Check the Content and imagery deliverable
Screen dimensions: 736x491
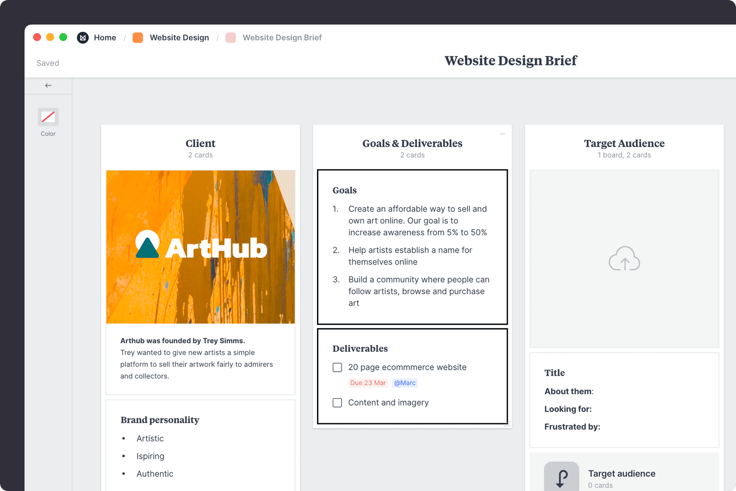pos(337,403)
